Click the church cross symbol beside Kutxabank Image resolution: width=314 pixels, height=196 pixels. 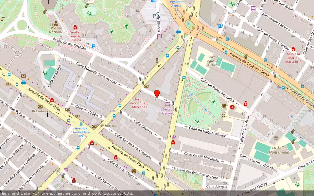pos(47,114)
